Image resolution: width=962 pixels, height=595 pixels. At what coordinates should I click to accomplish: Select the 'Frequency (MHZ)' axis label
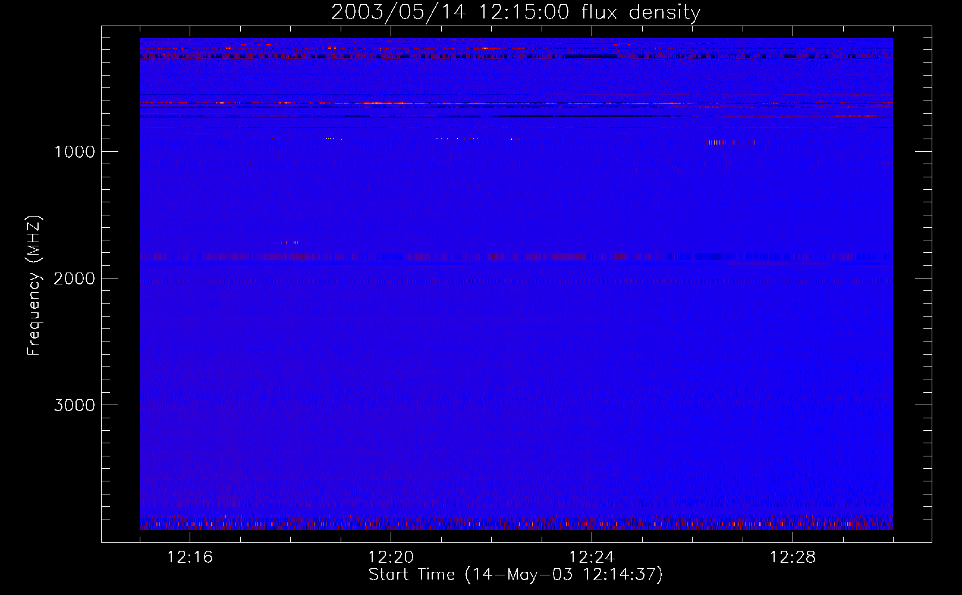(x=33, y=286)
